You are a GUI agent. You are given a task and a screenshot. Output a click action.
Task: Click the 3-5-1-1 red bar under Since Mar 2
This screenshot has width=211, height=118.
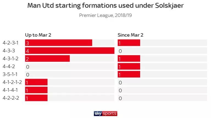(129, 74)
